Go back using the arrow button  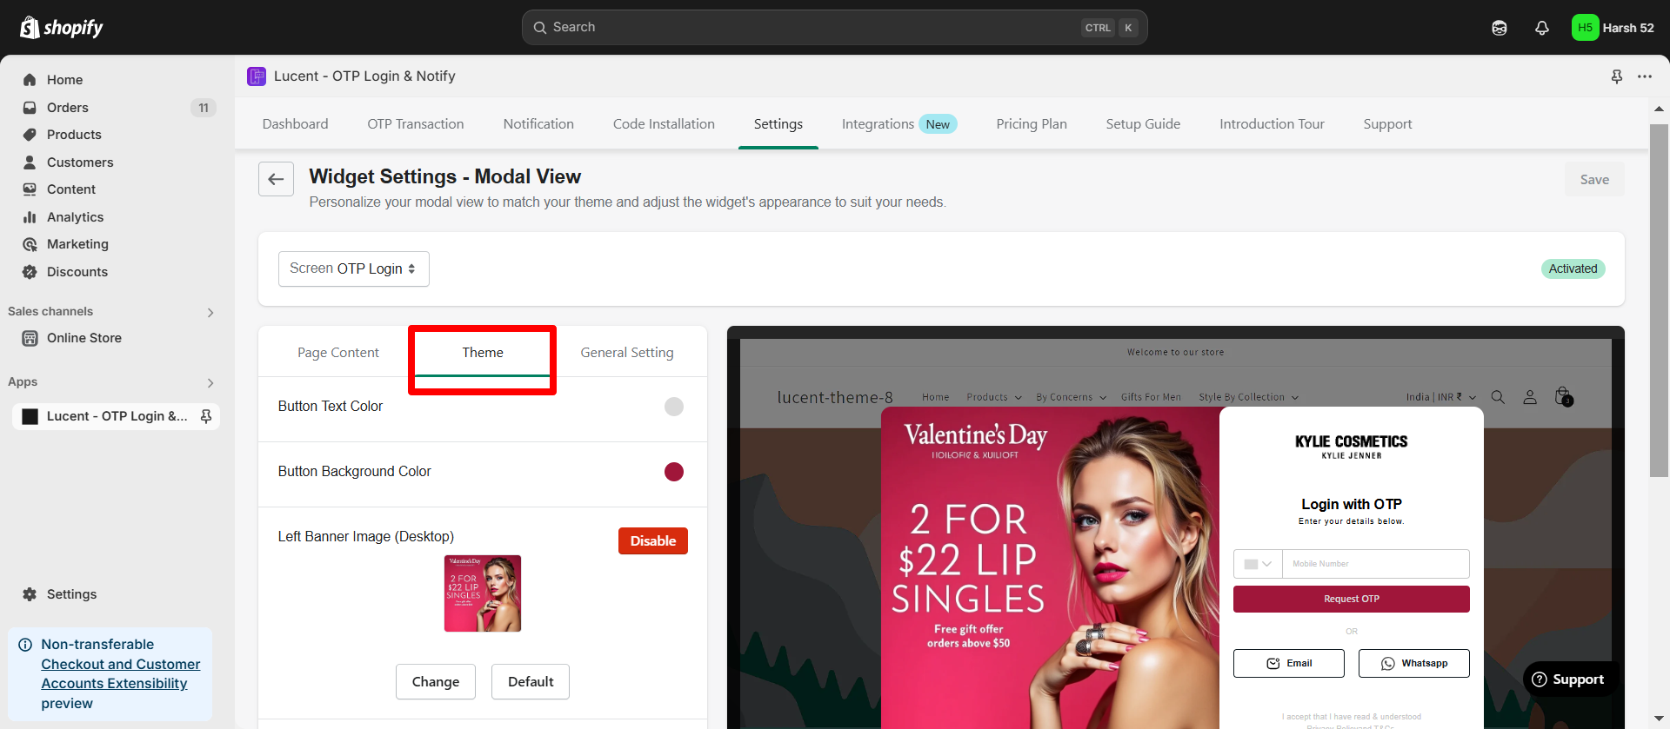point(276,179)
